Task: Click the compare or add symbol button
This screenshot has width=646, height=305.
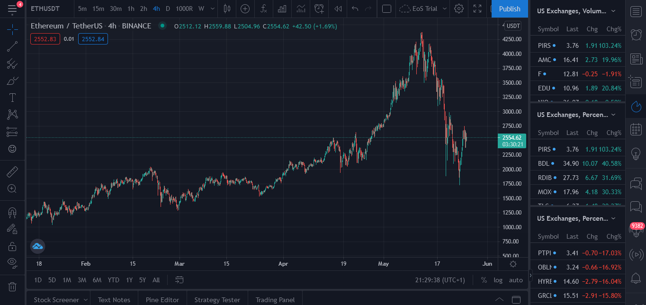Action: (245, 9)
